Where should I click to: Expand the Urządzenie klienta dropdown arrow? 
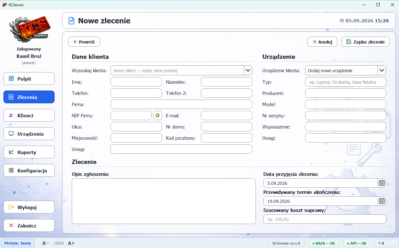pos(382,70)
